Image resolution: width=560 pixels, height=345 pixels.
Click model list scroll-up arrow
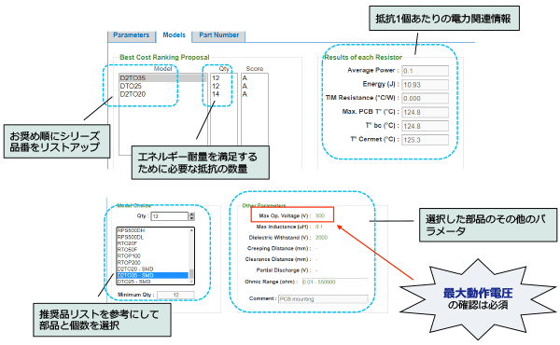(191, 230)
